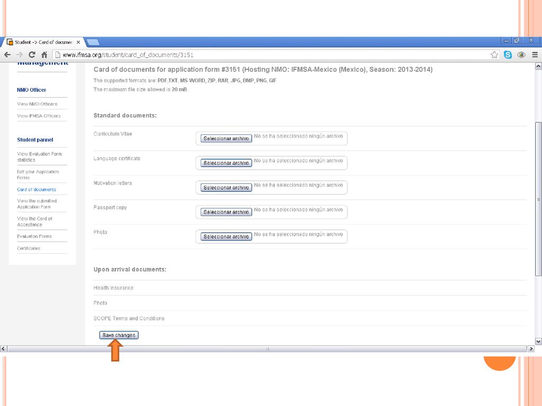Viewport: 542px width, 406px height.
Task: Open the eye extension icon in toolbar
Action: (521, 54)
